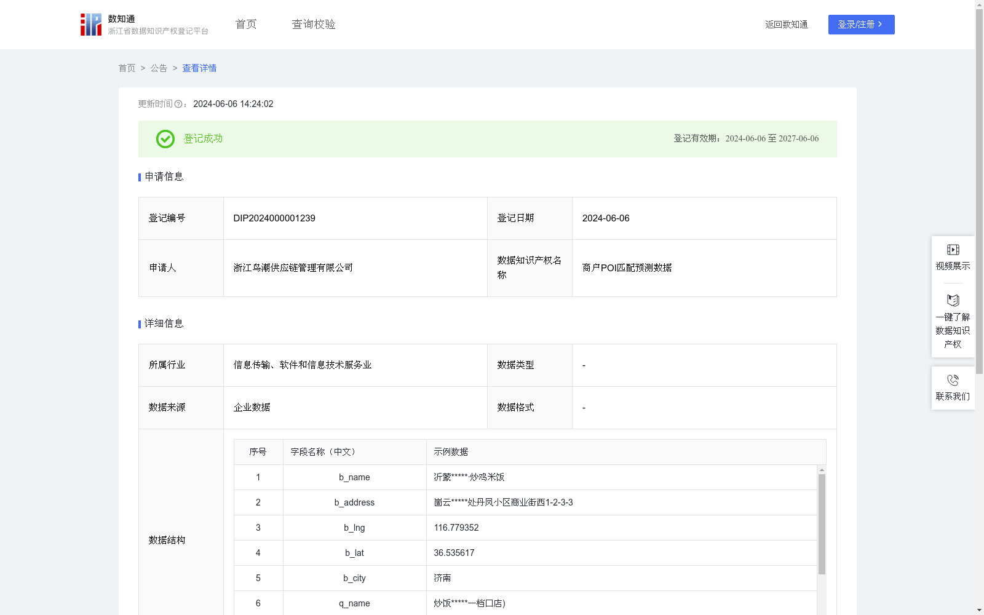The height and width of the screenshot is (615, 984).
Task: Click the b_lat field cell
Action: (x=354, y=553)
